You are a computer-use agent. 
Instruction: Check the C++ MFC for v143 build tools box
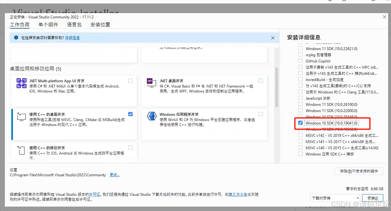coord(300,67)
